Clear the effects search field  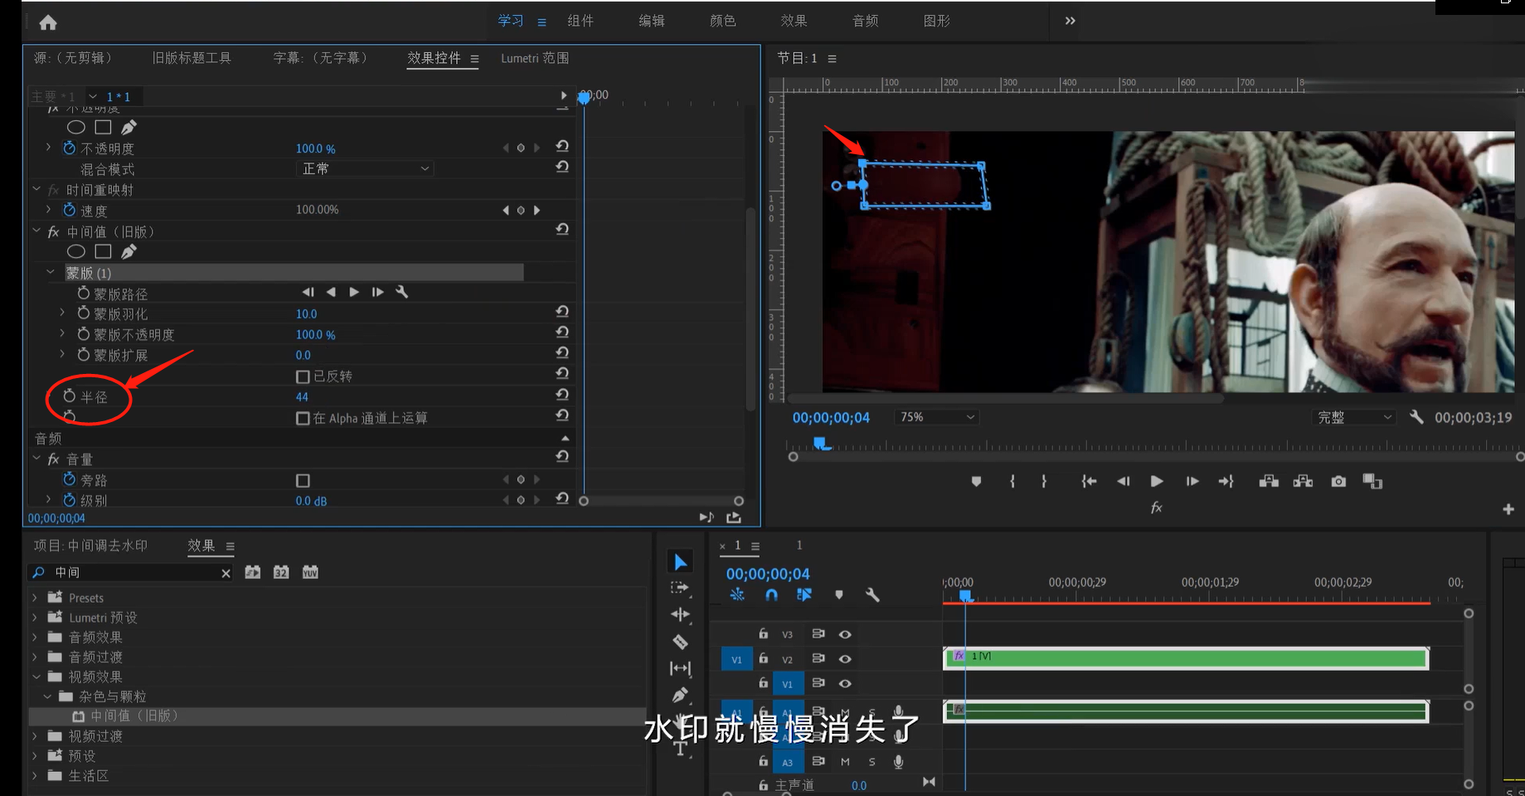coord(226,573)
